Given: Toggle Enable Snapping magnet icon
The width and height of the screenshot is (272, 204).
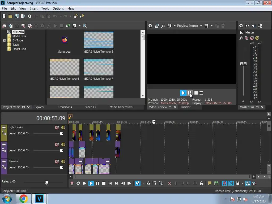Looking at the screenshot, I should 224,183.
